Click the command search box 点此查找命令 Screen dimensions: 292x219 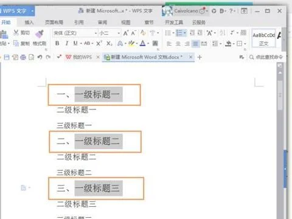pyautogui.click(x=266, y=57)
